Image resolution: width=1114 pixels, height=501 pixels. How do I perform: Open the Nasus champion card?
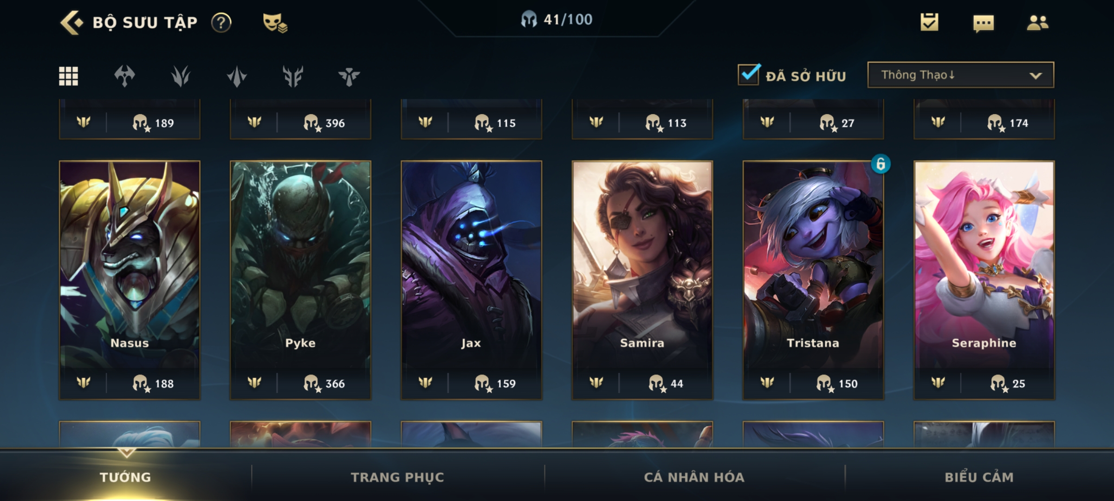130,280
